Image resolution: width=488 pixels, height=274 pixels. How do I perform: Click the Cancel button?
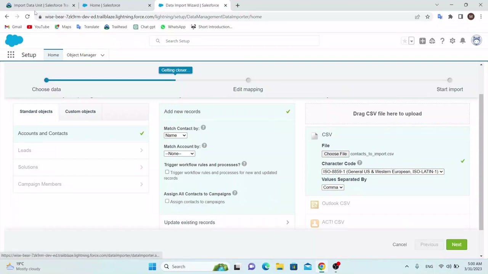click(400, 244)
